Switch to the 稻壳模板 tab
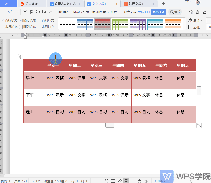Screen dimensions: 211x183 pyautogui.click(x=31, y=4)
